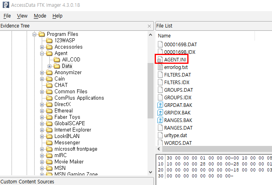Screen dimensions: 272x185
Task: Expand the GlobalSCAPE folder
Action: click(x=42, y=124)
